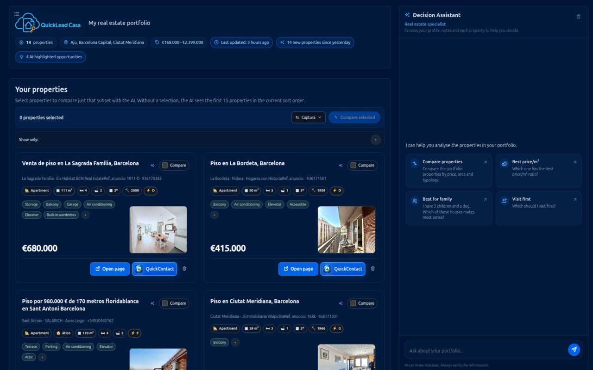This screenshot has width=593, height=370.
Task: Click the Ajo, Barcelona Capital, Ciutat Meridiana chip
Action: point(104,43)
